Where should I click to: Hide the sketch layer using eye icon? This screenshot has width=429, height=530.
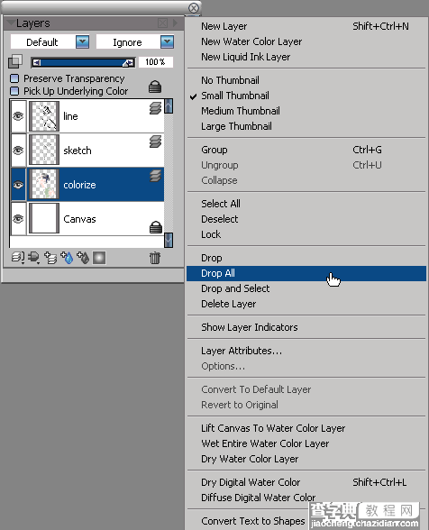tap(18, 150)
